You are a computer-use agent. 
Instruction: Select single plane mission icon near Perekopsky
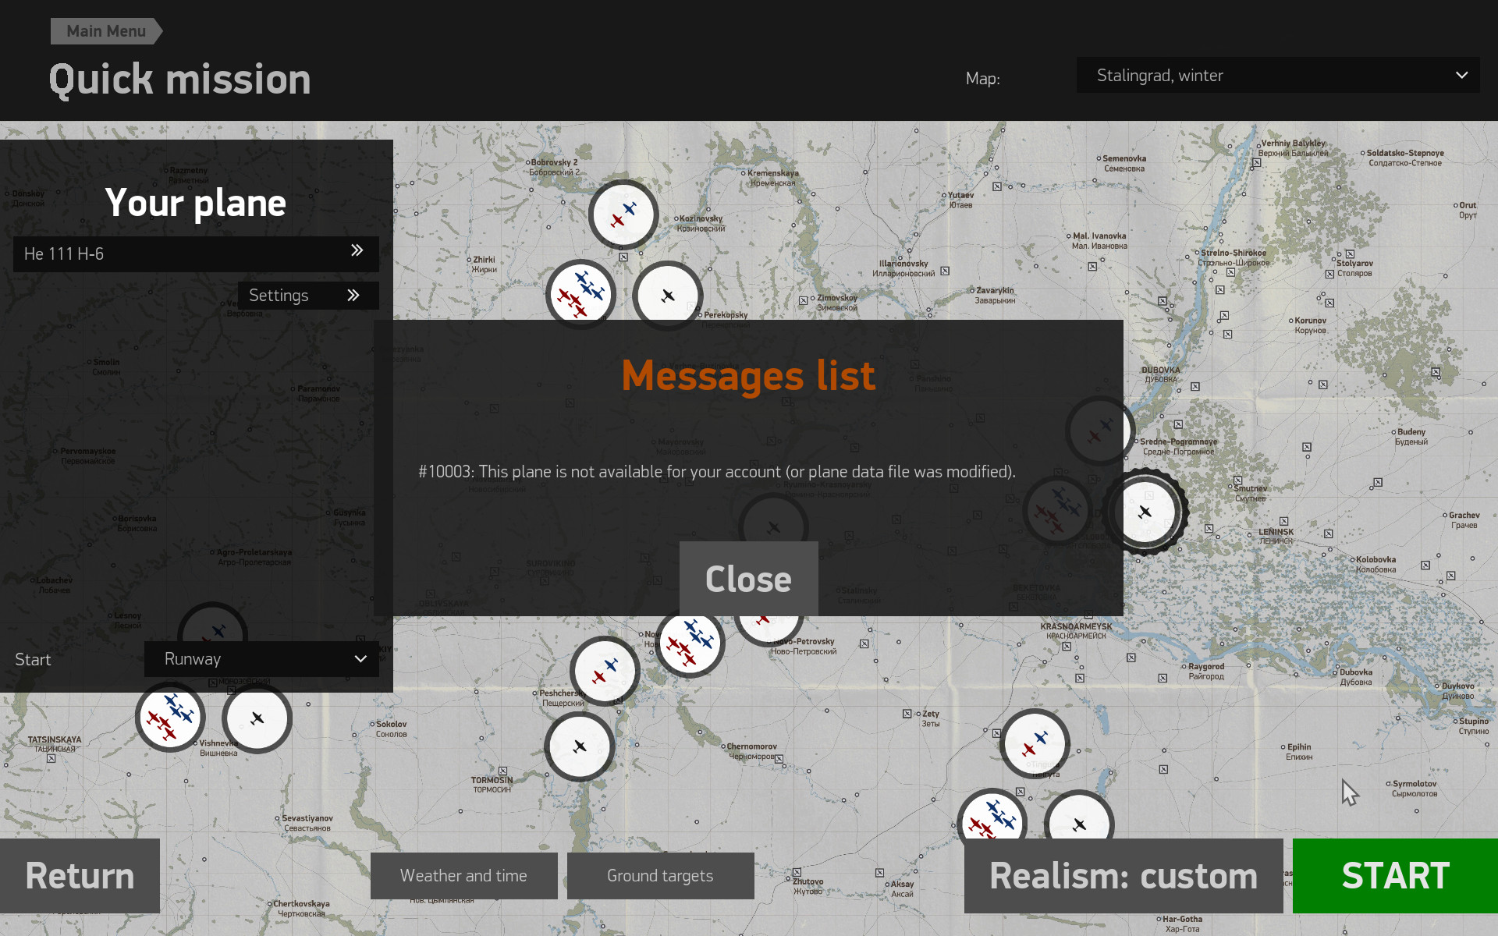click(667, 295)
